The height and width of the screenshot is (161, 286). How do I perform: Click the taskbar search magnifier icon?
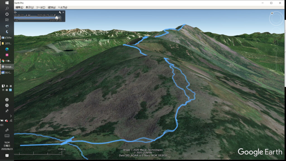point(7,8)
